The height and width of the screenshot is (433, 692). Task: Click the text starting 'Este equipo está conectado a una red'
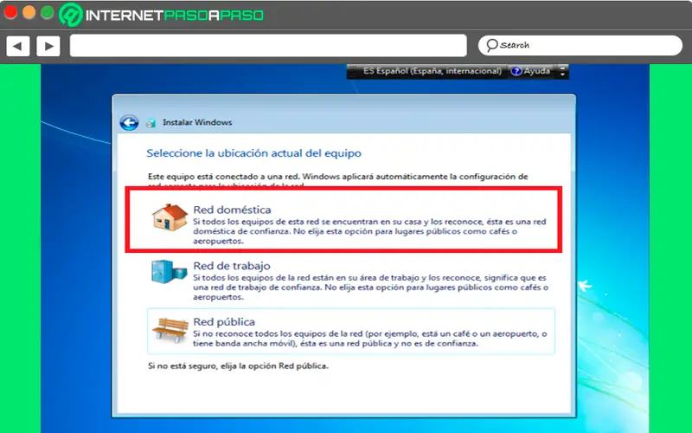337,181
